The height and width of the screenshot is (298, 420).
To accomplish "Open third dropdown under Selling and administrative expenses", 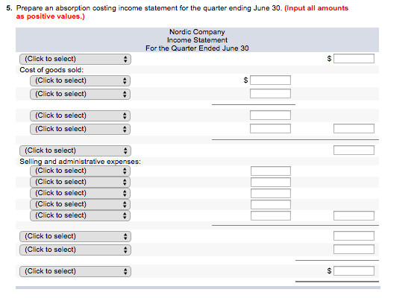I will click(x=80, y=194).
